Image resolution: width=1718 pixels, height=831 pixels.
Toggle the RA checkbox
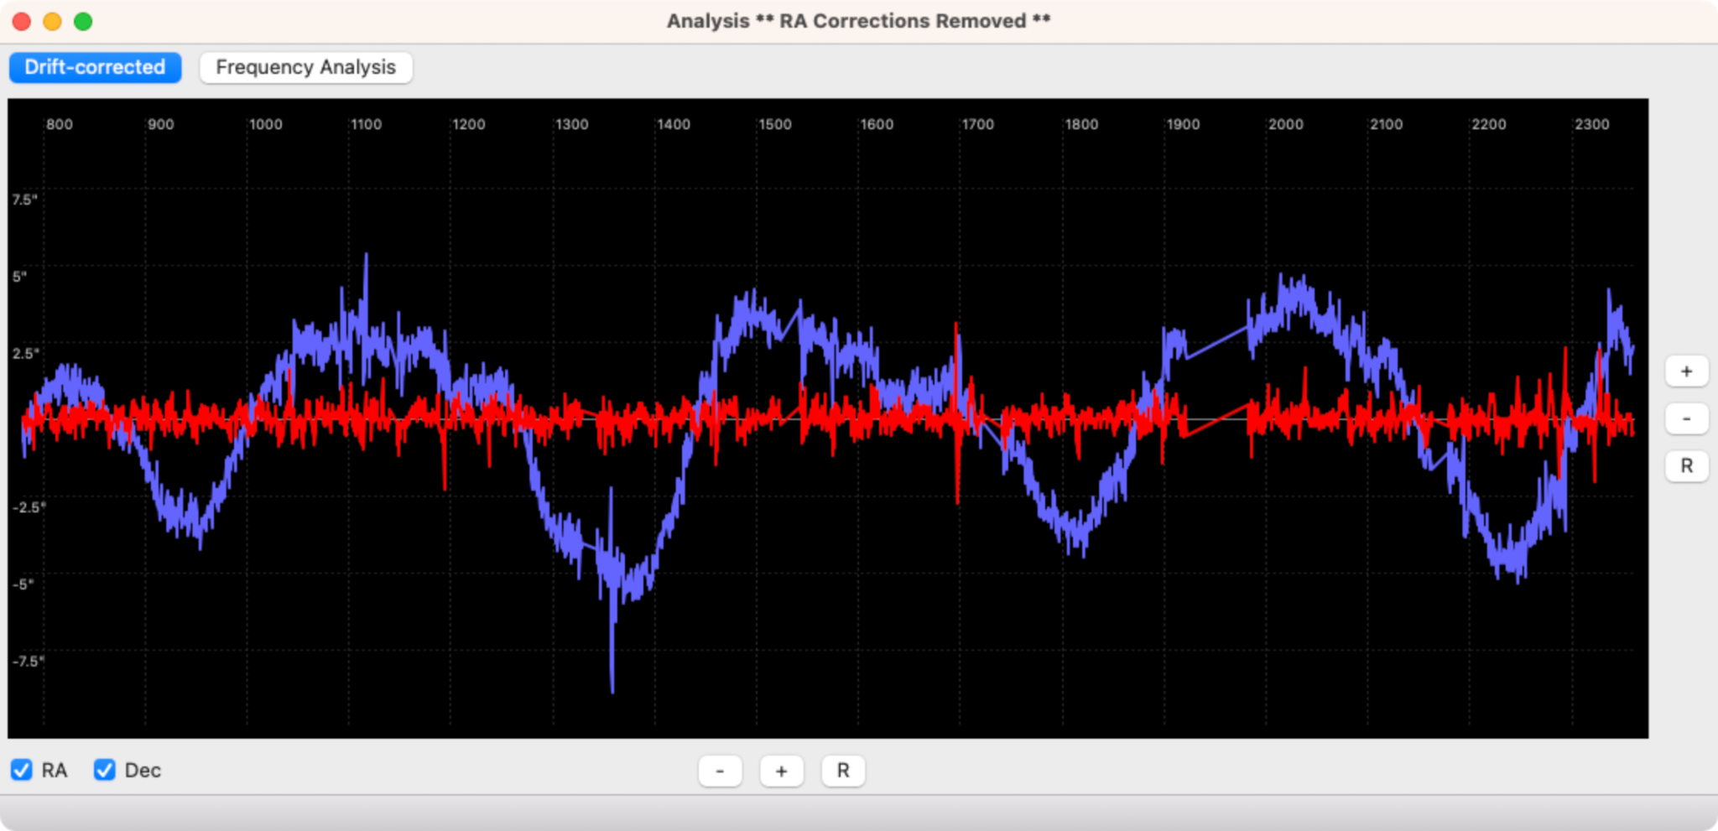(x=22, y=770)
